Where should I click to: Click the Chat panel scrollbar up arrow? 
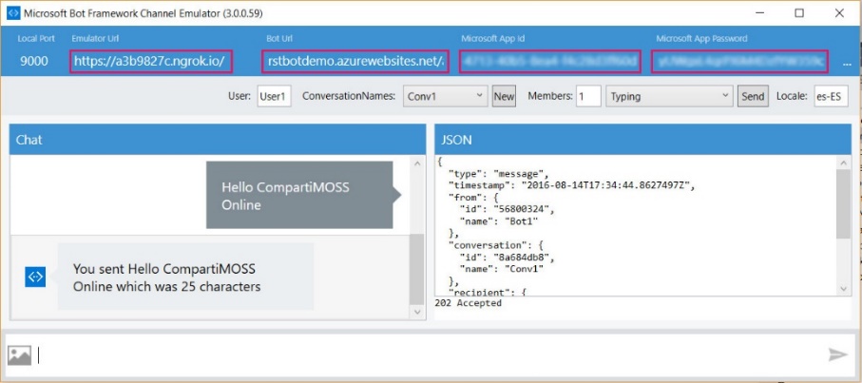(x=417, y=164)
